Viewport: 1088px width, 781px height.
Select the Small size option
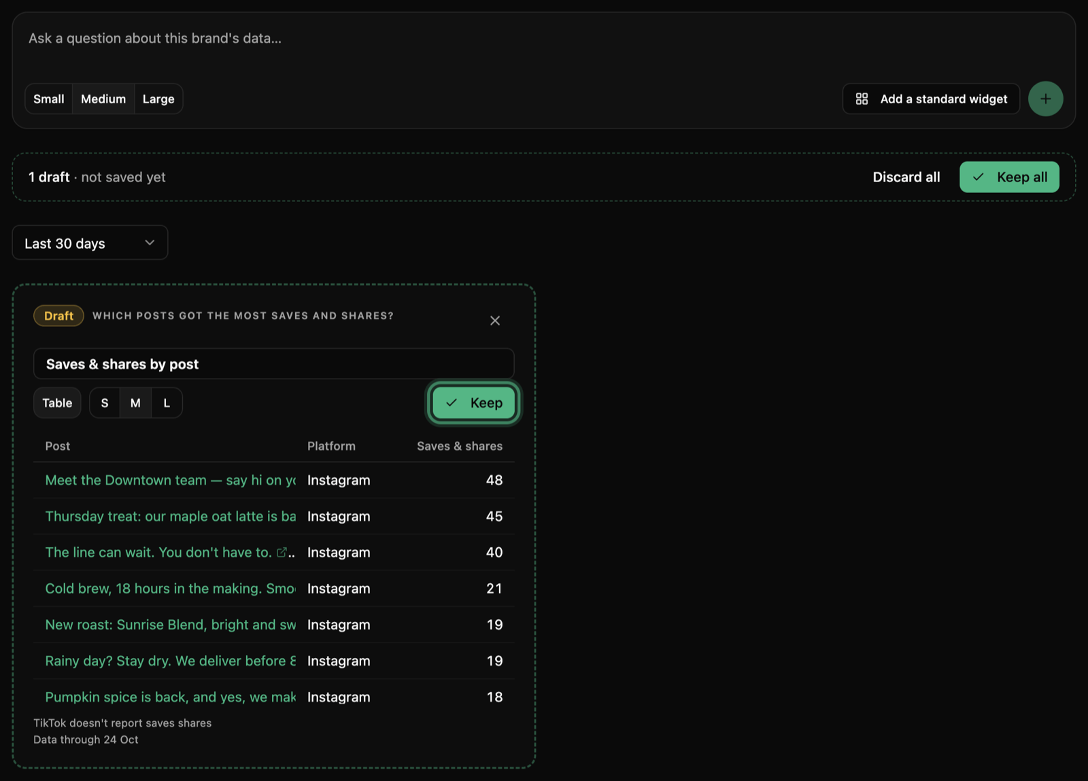pos(49,99)
